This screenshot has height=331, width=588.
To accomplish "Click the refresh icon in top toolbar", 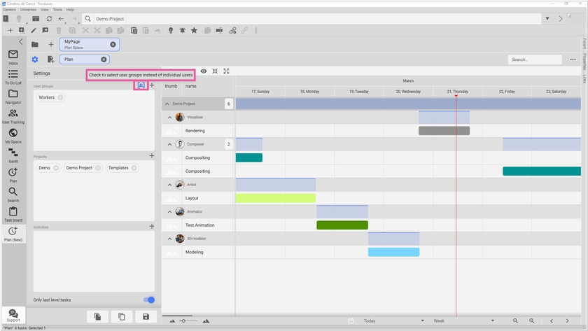I will click(x=49, y=19).
